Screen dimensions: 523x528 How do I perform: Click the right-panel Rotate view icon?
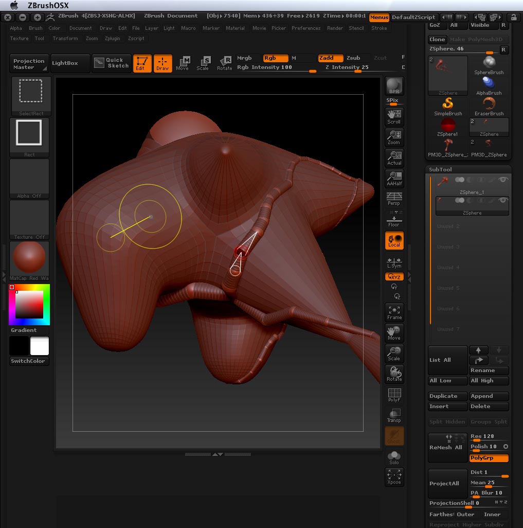pos(394,375)
